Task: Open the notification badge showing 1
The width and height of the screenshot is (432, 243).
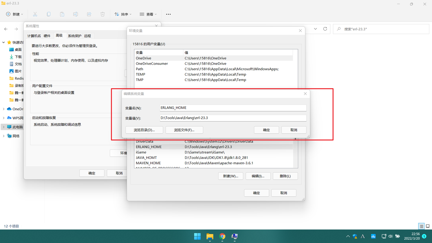Action: pos(425,236)
